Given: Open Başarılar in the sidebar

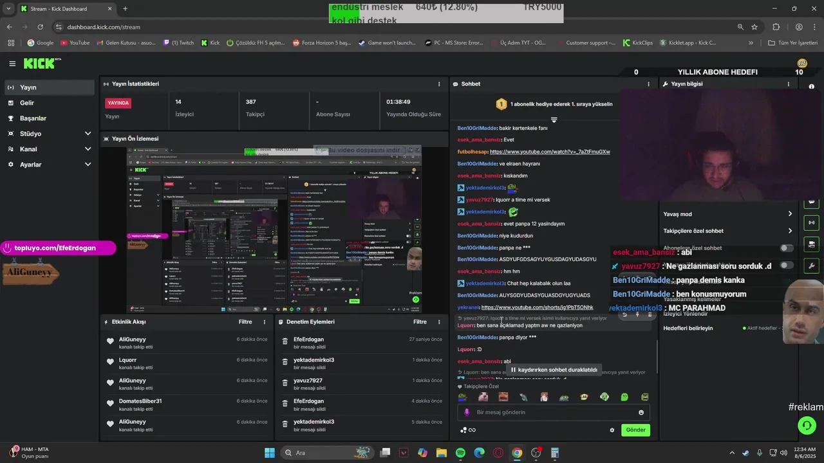Looking at the screenshot, I should pos(50,118).
